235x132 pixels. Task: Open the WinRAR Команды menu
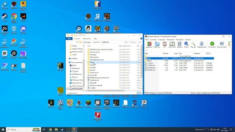click(153, 40)
